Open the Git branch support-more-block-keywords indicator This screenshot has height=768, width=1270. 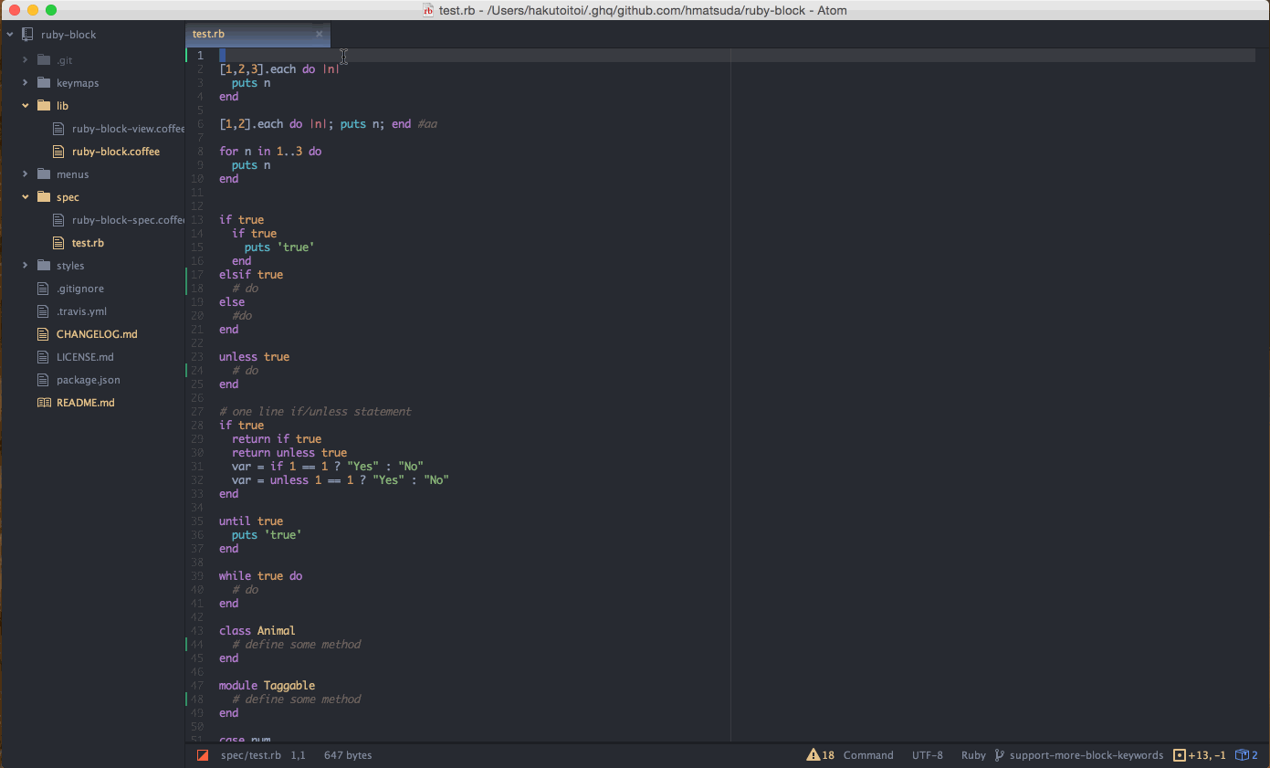1080,755
